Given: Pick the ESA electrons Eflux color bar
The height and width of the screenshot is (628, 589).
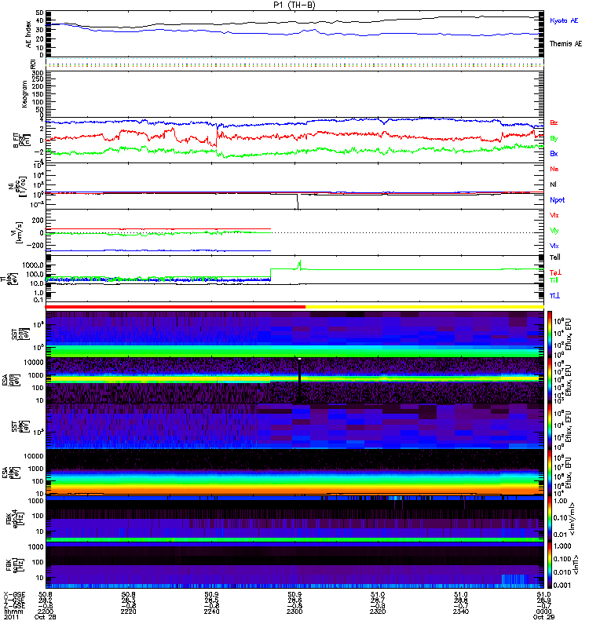Looking at the screenshot, I should click(550, 473).
